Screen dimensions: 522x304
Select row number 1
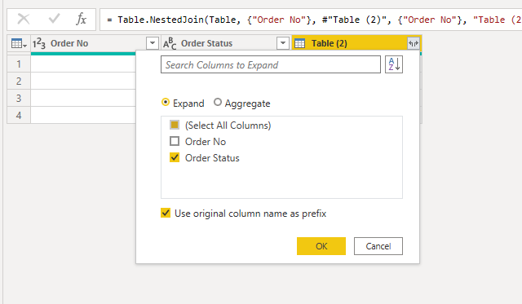pyautogui.click(x=19, y=64)
